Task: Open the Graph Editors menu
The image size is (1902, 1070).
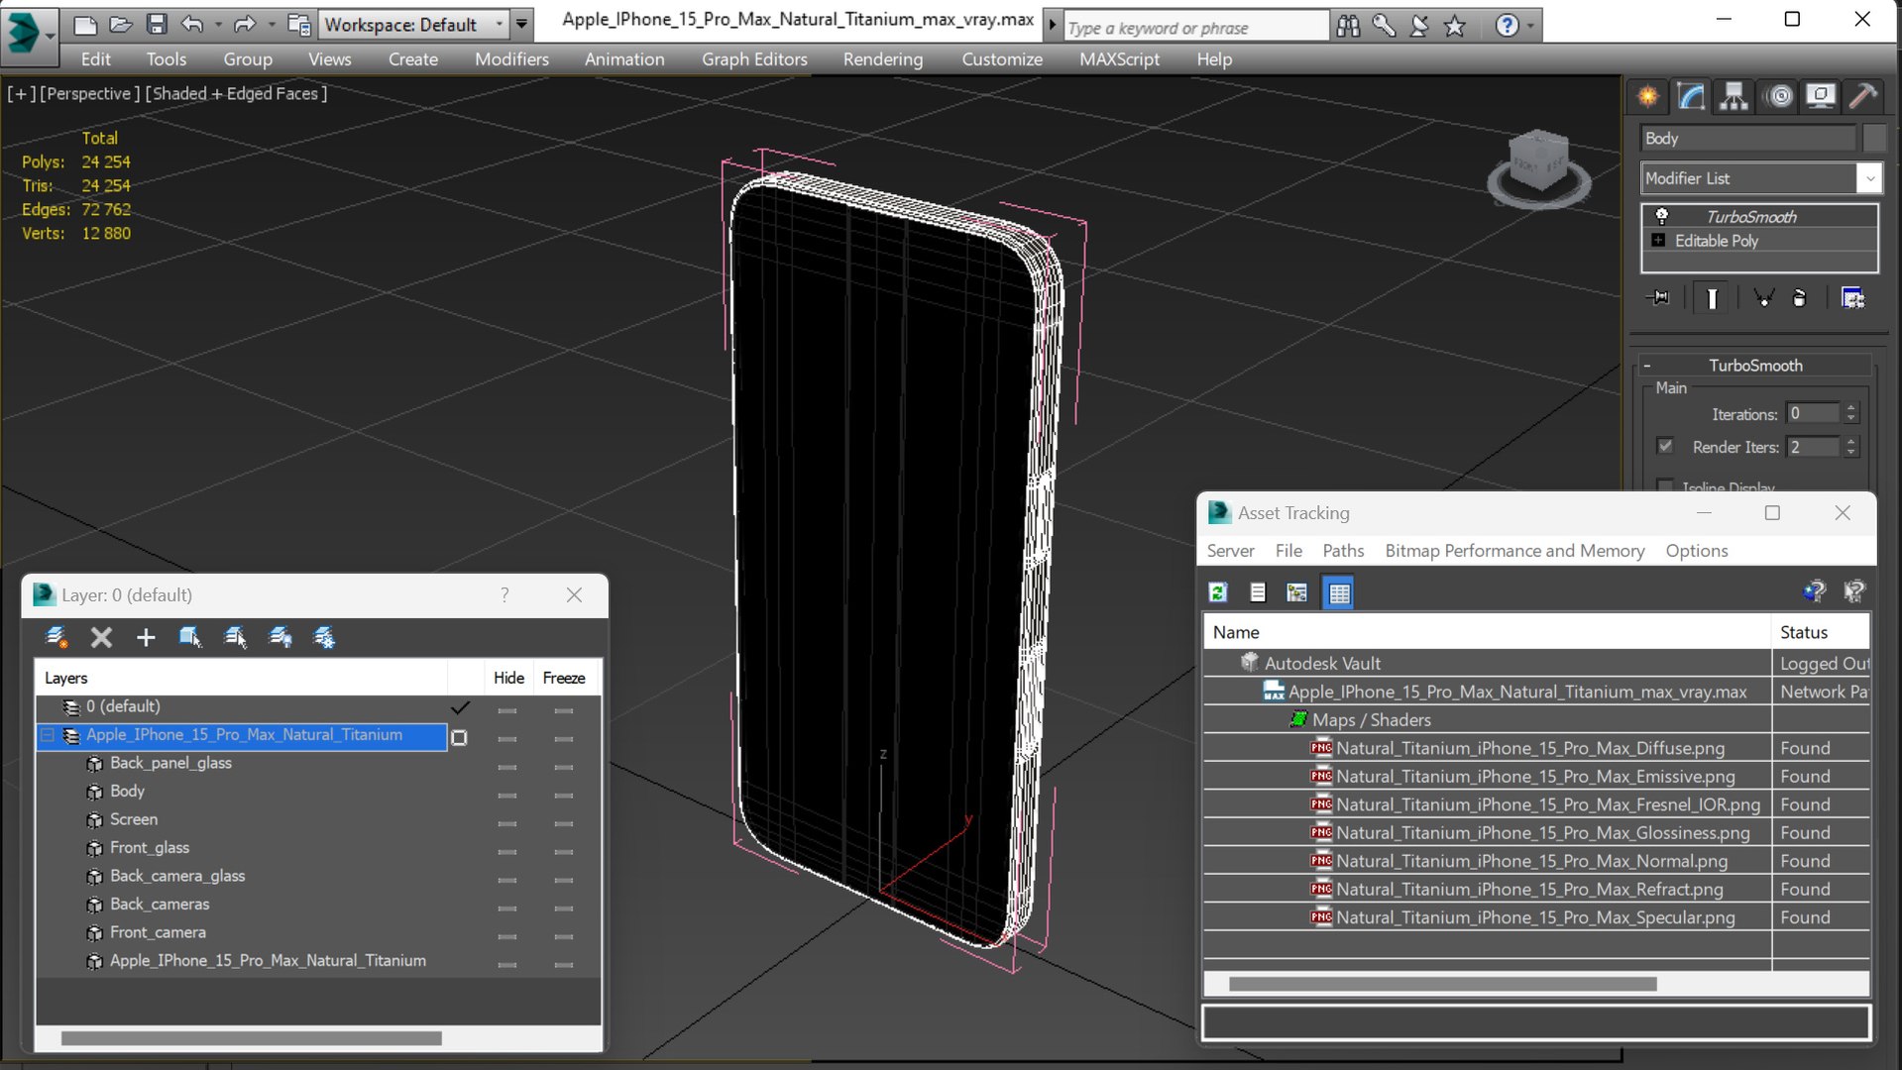Action: pyautogui.click(x=754, y=59)
